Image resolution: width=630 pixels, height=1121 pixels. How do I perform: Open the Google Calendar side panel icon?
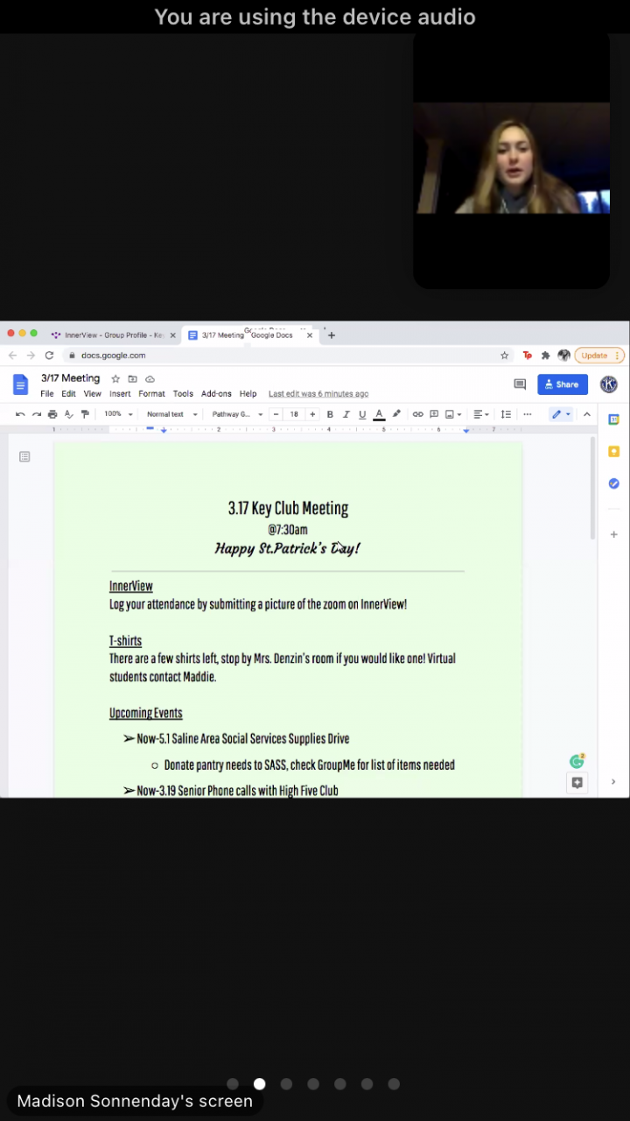[614, 419]
